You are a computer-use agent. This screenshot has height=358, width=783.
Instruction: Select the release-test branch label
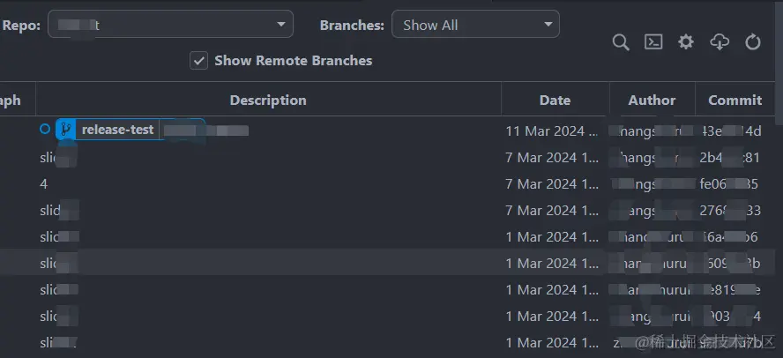coord(117,130)
